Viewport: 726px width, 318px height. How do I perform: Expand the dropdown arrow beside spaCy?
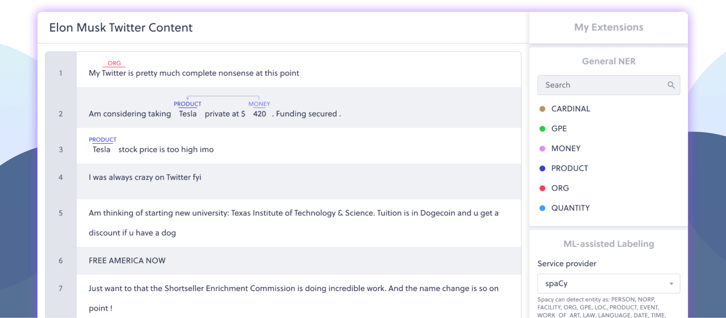coord(671,284)
